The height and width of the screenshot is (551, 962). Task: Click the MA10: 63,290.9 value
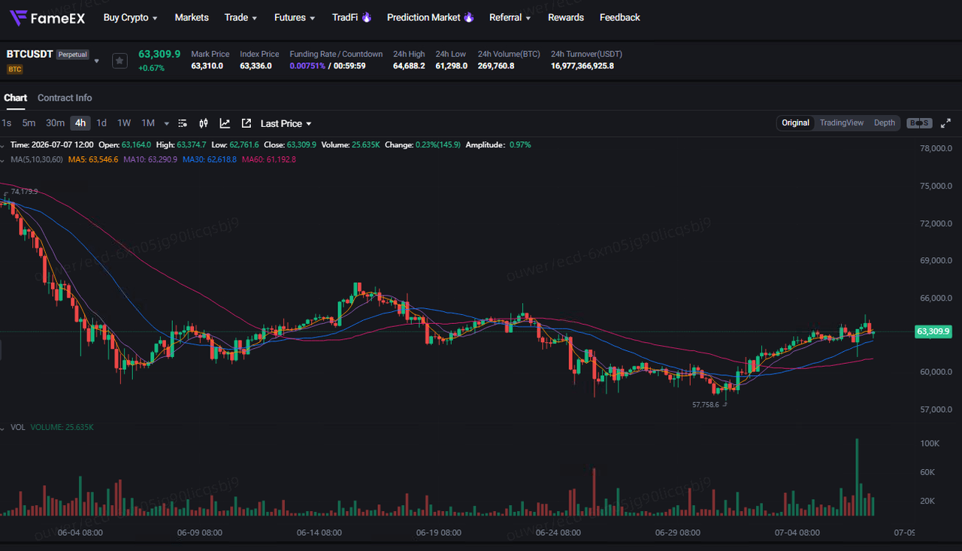[x=151, y=159]
